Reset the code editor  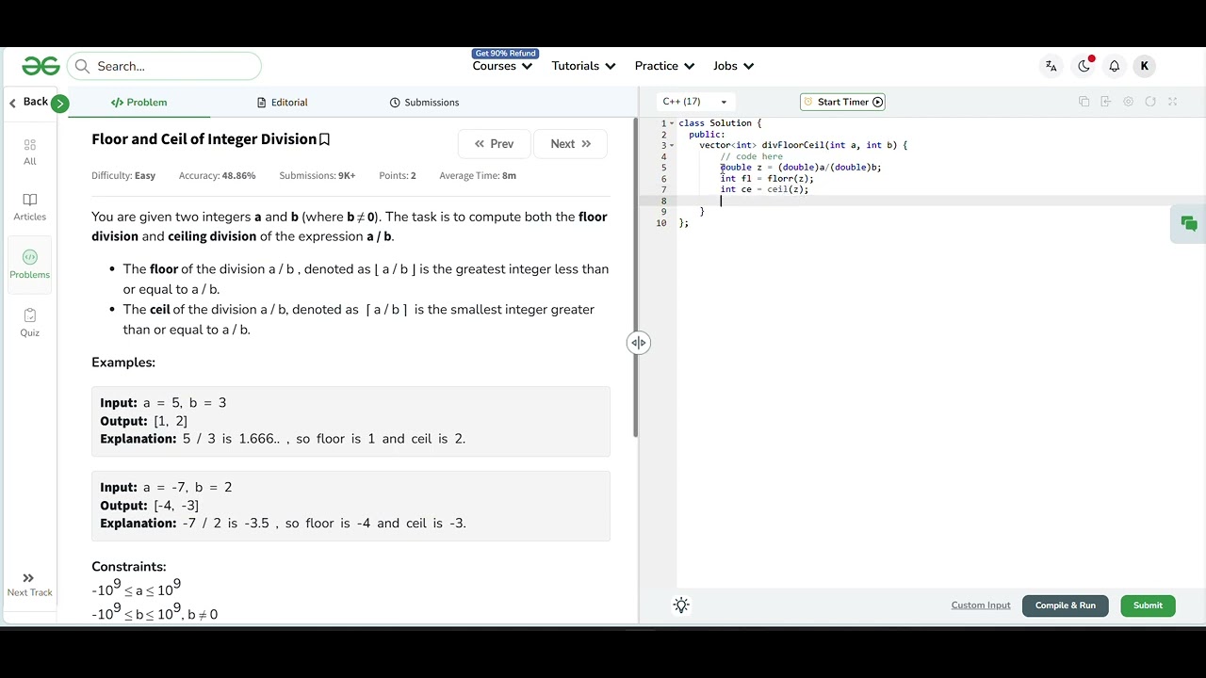tap(1150, 102)
